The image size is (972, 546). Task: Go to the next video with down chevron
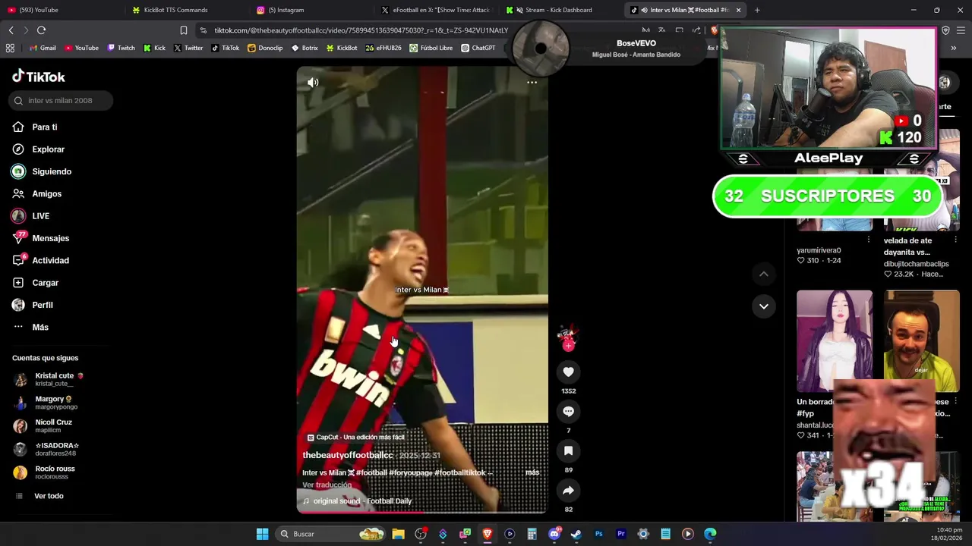pos(763,306)
